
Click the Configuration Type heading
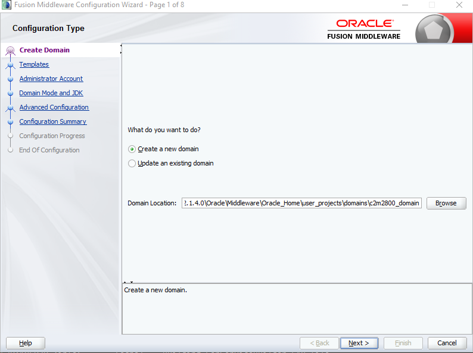coord(48,29)
